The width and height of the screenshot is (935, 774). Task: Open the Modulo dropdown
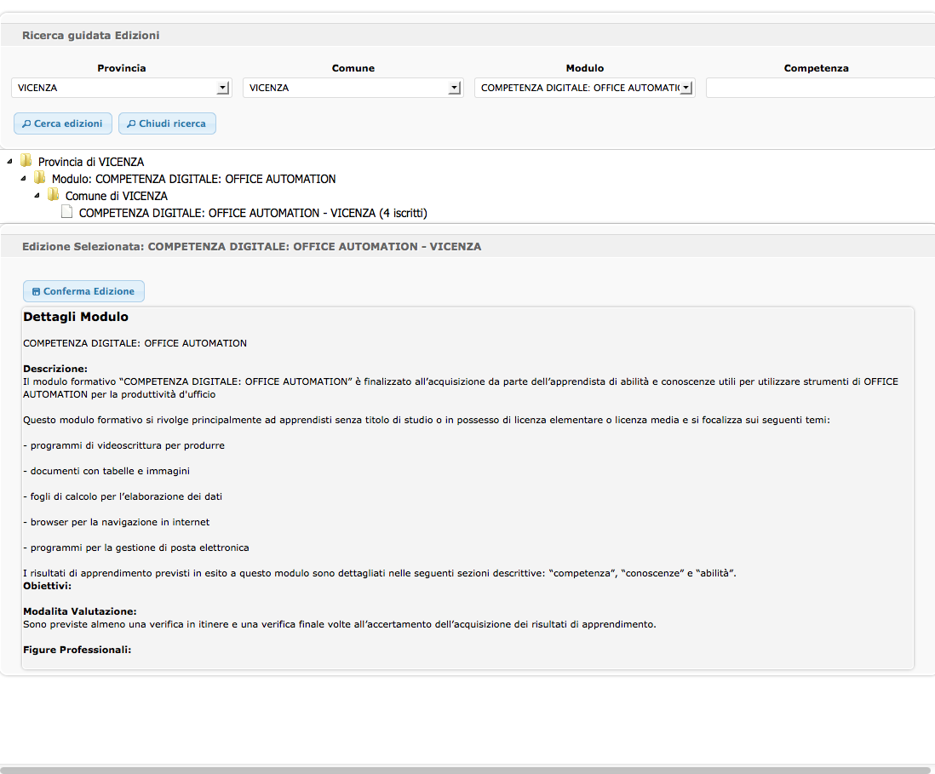[686, 88]
